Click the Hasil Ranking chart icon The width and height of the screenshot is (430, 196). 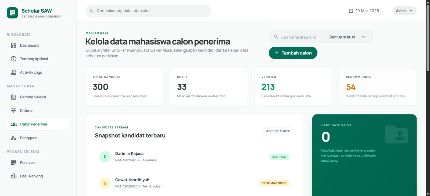click(13, 176)
